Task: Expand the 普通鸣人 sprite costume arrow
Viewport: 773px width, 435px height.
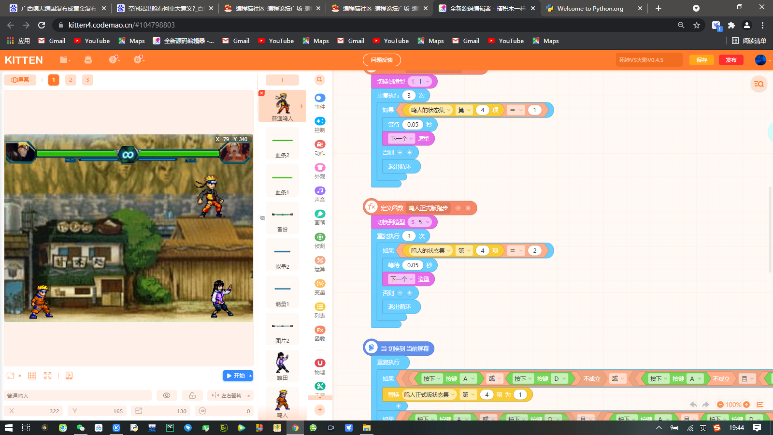Action: coord(301,106)
